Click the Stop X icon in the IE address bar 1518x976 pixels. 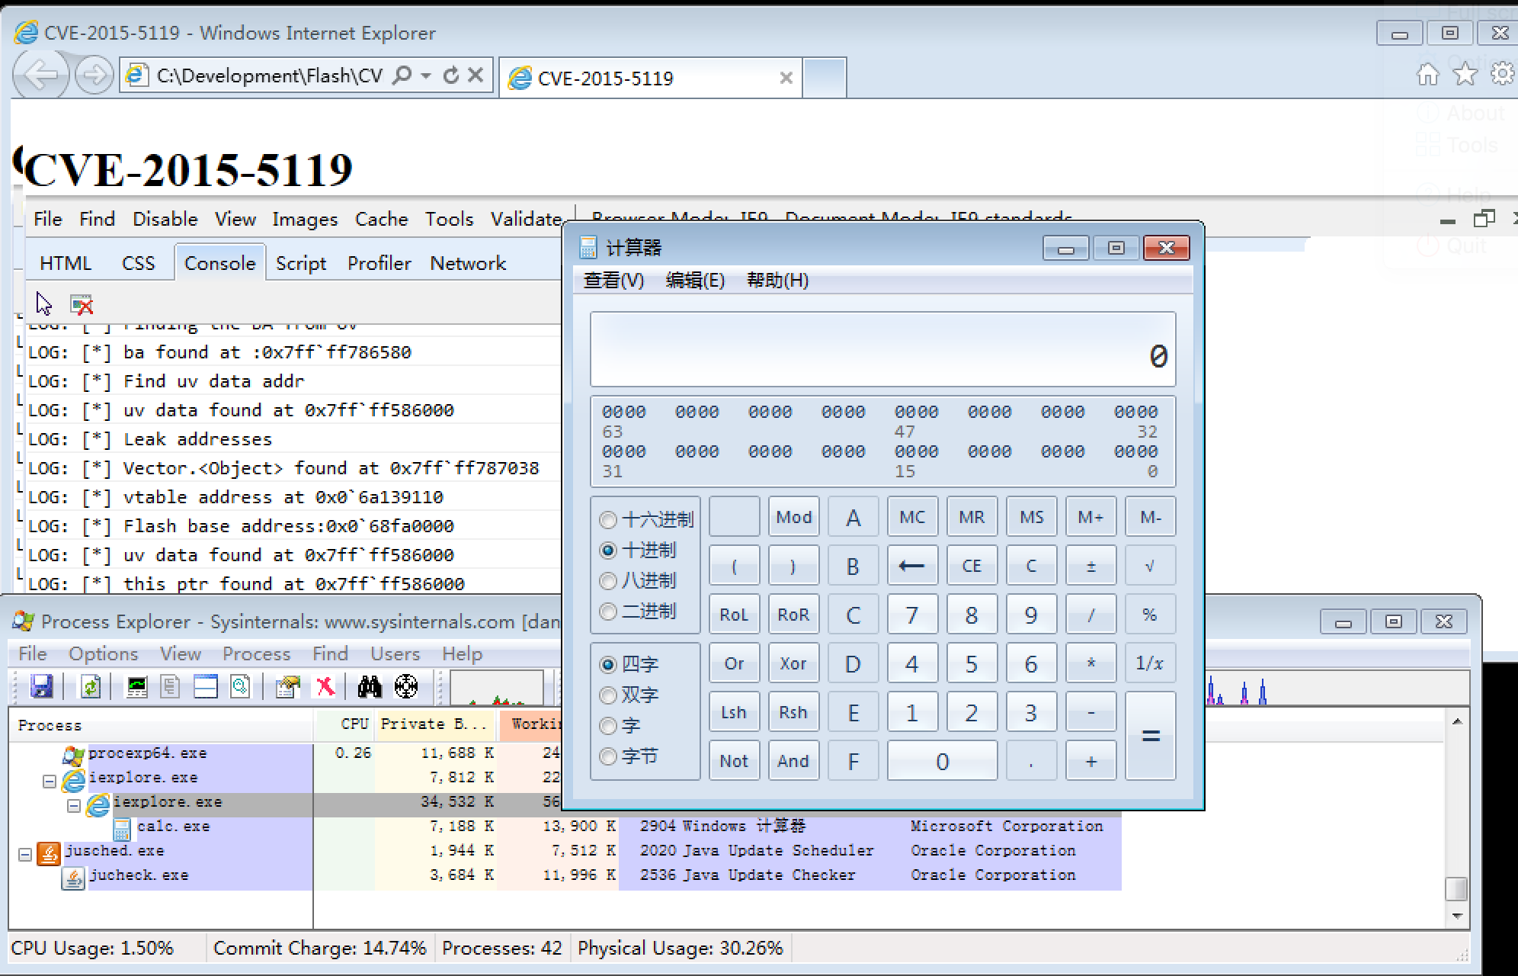[x=476, y=75]
